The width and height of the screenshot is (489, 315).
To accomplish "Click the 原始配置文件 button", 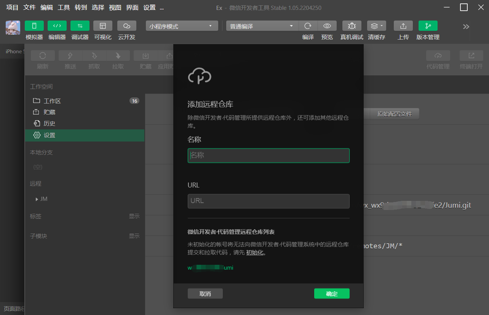I will pos(395,114).
